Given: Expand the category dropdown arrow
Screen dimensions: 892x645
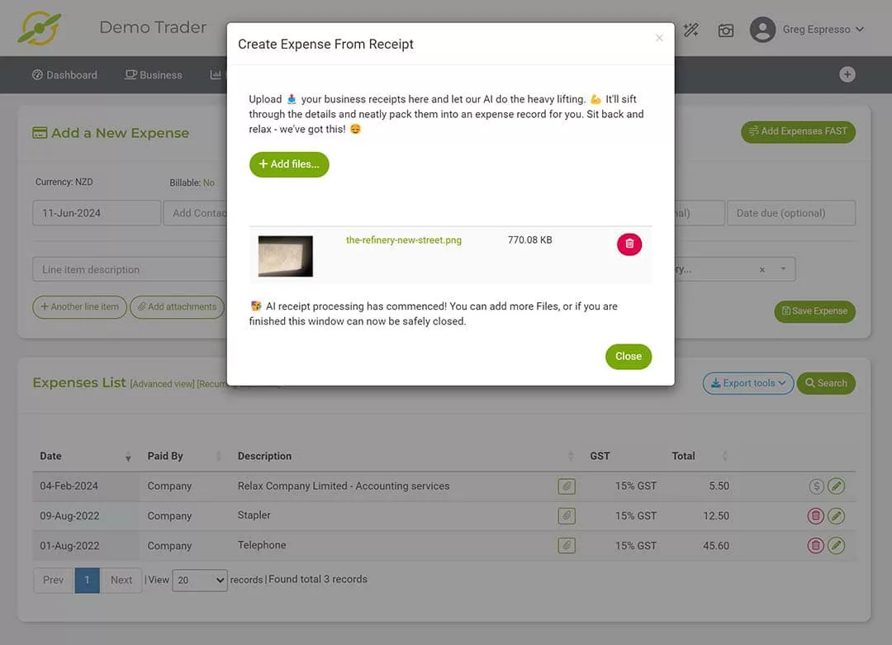Looking at the screenshot, I should 783,269.
